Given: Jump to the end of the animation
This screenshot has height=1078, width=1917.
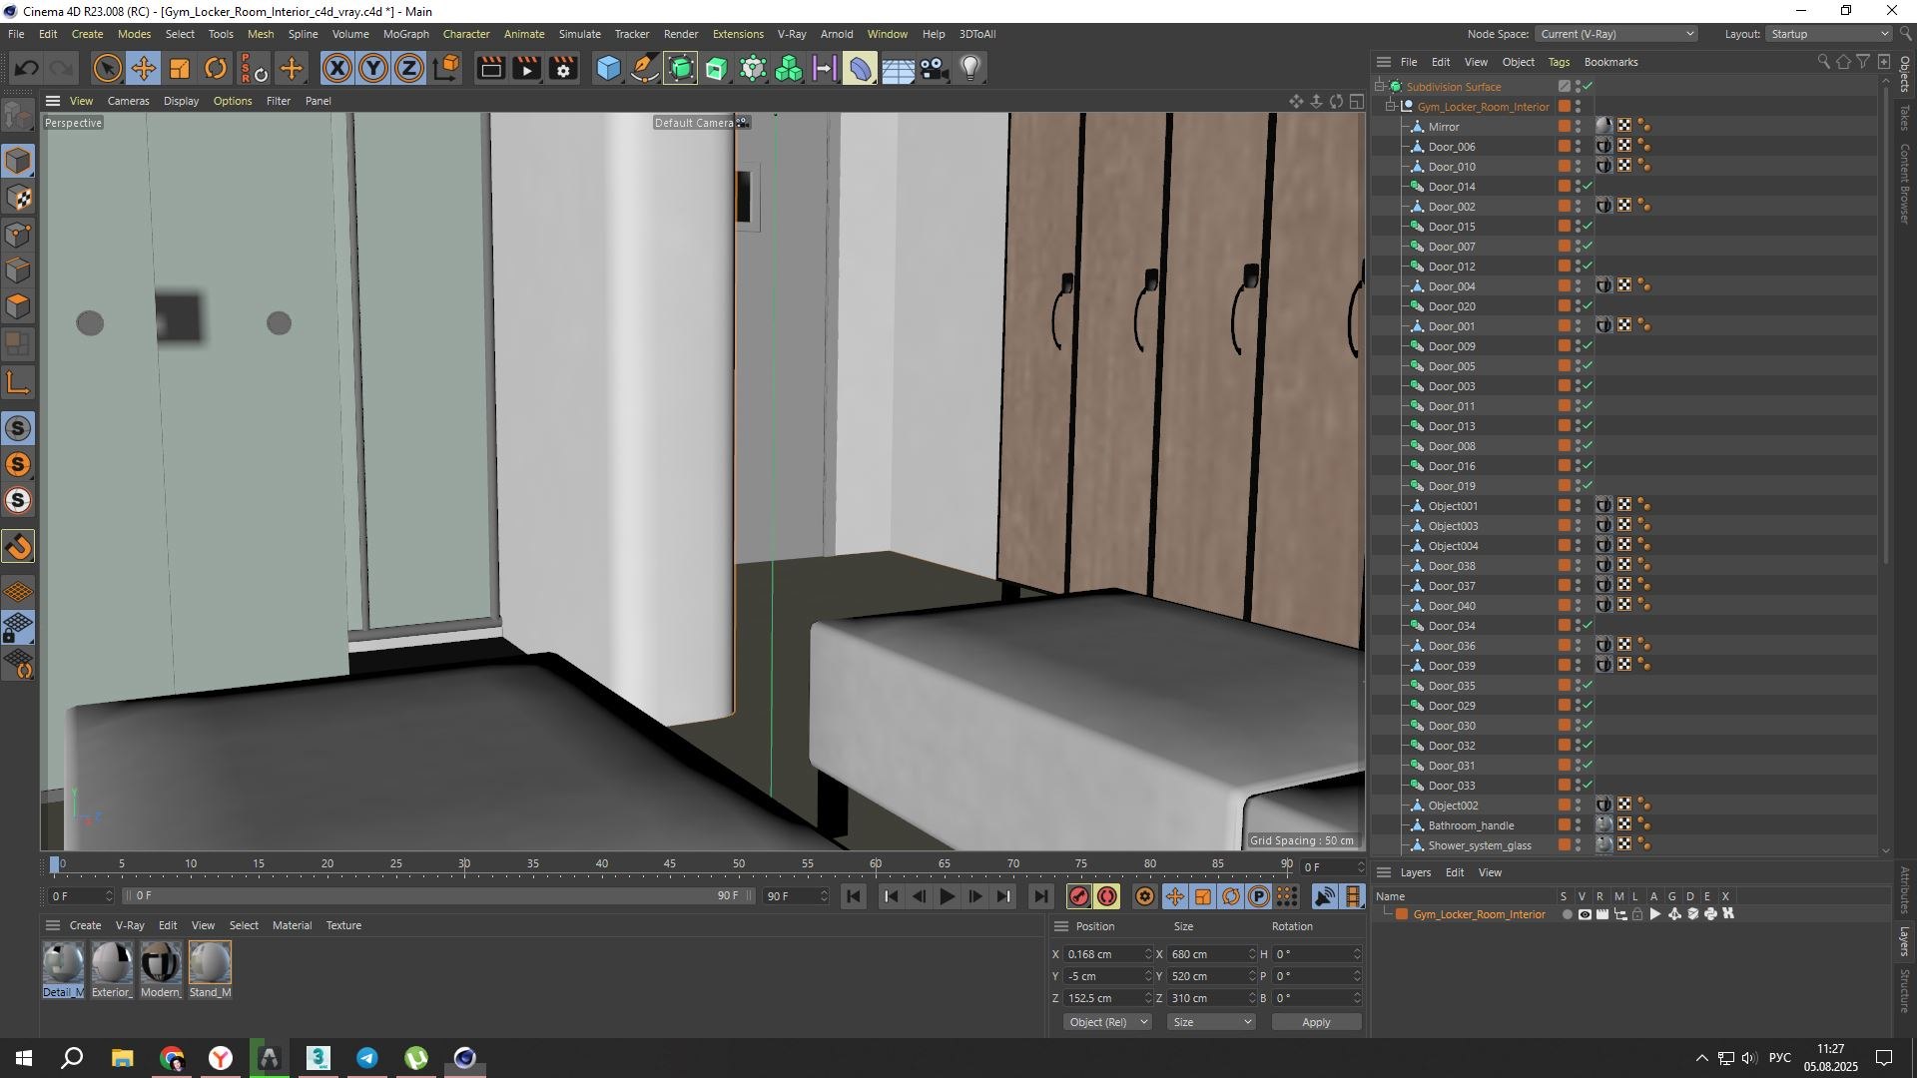Looking at the screenshot, I should click(1041, 896).
